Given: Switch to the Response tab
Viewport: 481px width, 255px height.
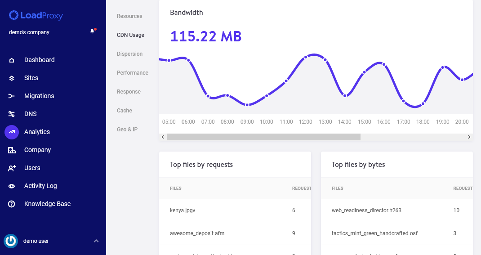Looking at the screenshot, I should click(129, 91).
